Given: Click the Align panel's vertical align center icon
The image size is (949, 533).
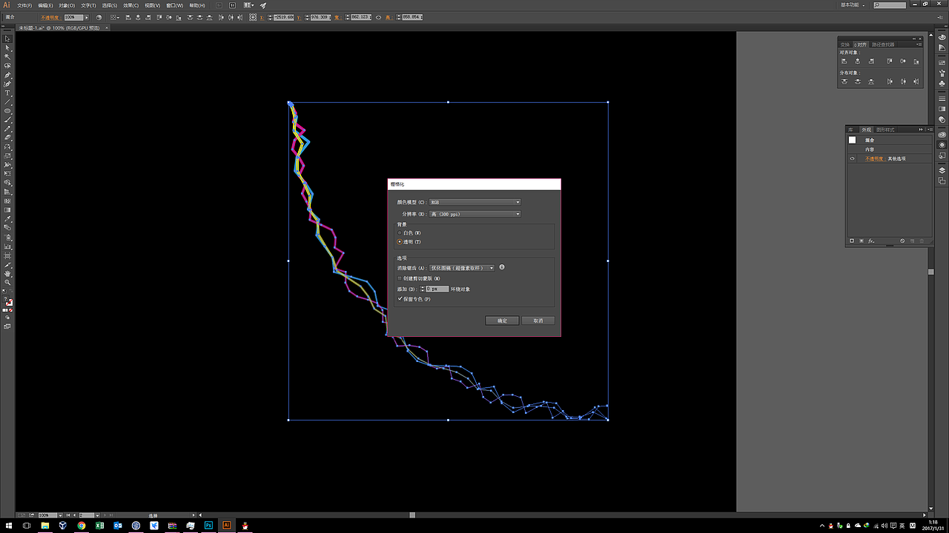Looking at the screenshot, I should point(903,61).
